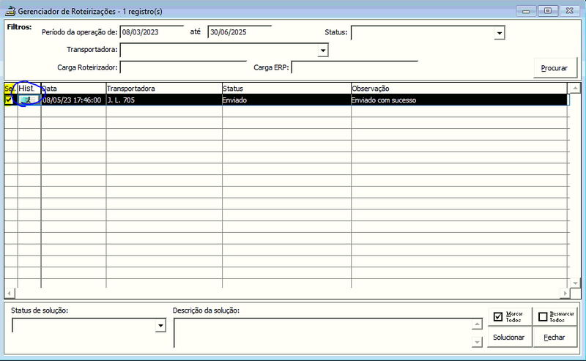This screenshot has height=361, width=586.
Task: Click the Carga Roteirizador input field
Action: 183,67
